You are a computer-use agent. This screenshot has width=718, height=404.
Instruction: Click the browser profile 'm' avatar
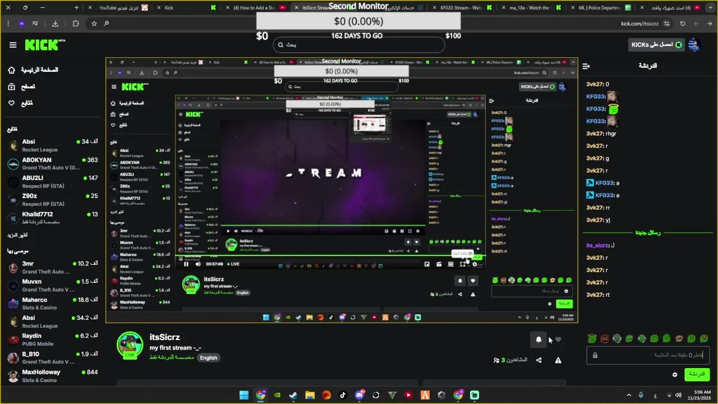point(22,24)
